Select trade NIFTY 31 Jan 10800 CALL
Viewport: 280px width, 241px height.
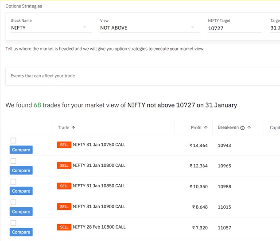coord(99,165)
